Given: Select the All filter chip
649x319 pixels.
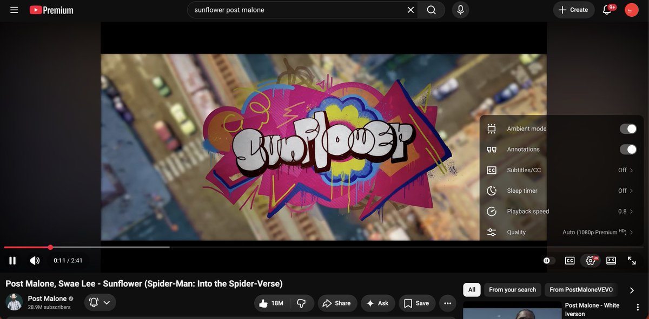Looking at the screenshot, I should [x=472, y=290].
